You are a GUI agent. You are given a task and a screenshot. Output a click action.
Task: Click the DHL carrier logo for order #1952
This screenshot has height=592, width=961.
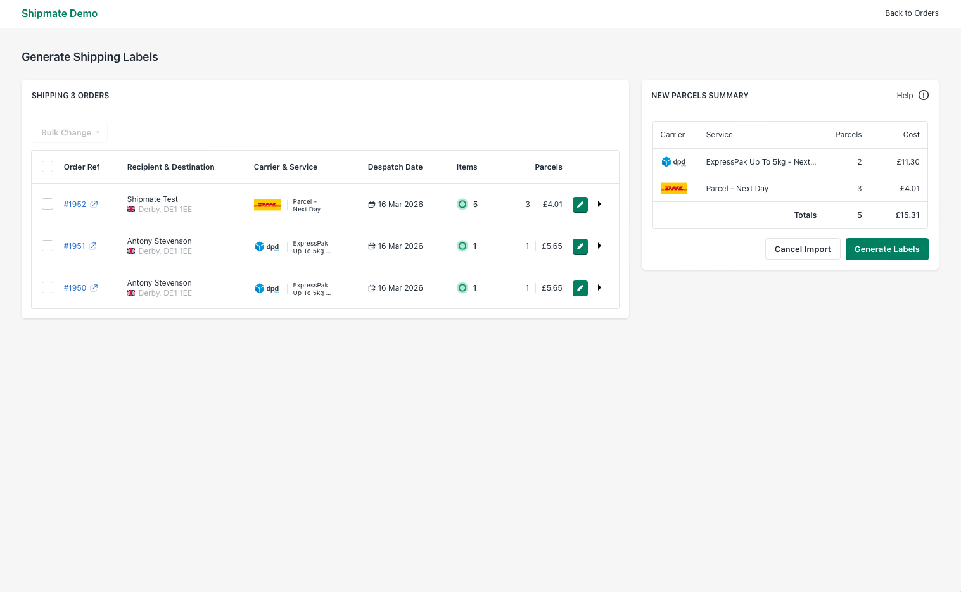point(267,205)
